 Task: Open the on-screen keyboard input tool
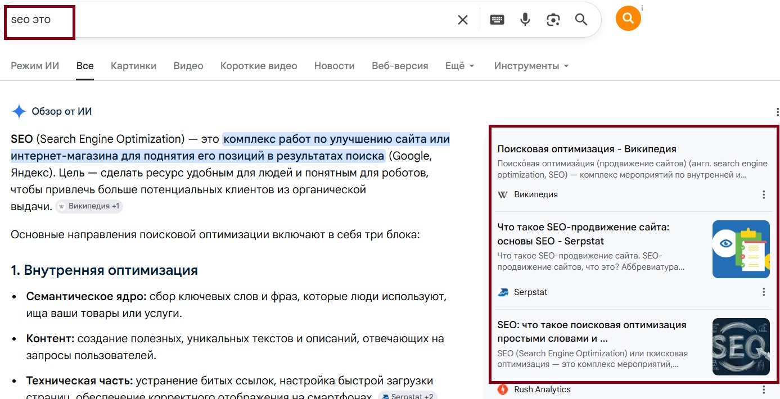(x=497, y=20)
